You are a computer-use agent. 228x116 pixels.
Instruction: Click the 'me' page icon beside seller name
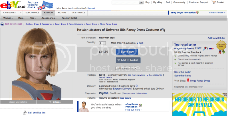[x=211, y=48]
